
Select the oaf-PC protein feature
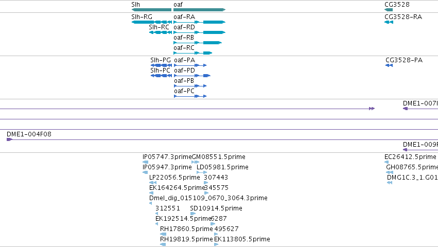click(190, 96)
